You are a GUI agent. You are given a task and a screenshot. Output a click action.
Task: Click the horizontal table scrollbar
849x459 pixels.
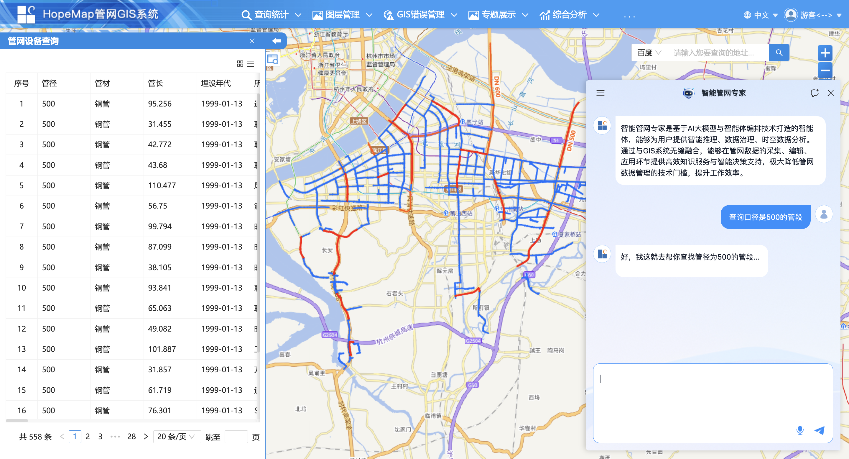pos(17,420)
